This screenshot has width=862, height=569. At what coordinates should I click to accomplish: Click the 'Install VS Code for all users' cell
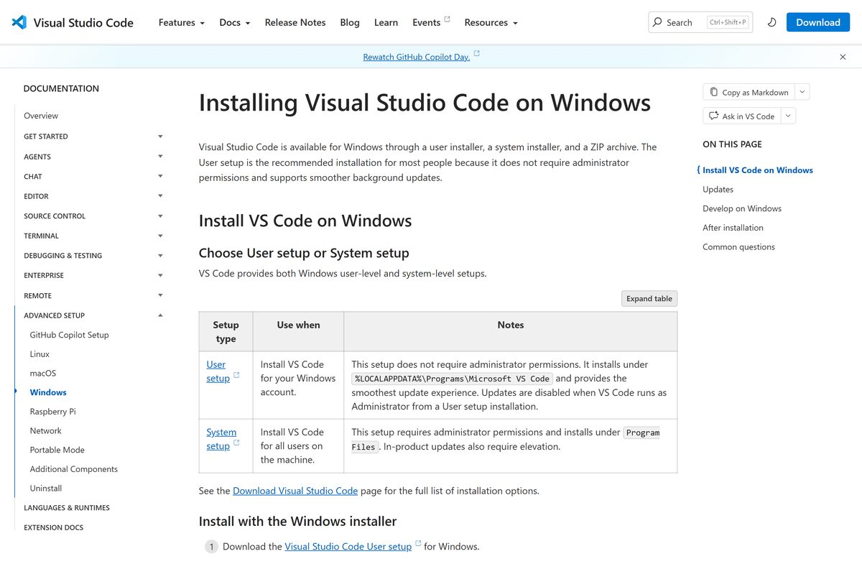coord(298,446)
